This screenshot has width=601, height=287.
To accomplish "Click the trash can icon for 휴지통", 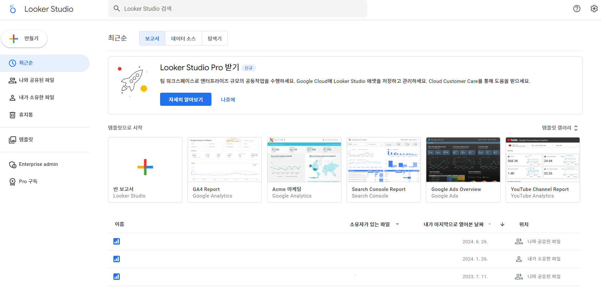I will (x=12, y=115).
